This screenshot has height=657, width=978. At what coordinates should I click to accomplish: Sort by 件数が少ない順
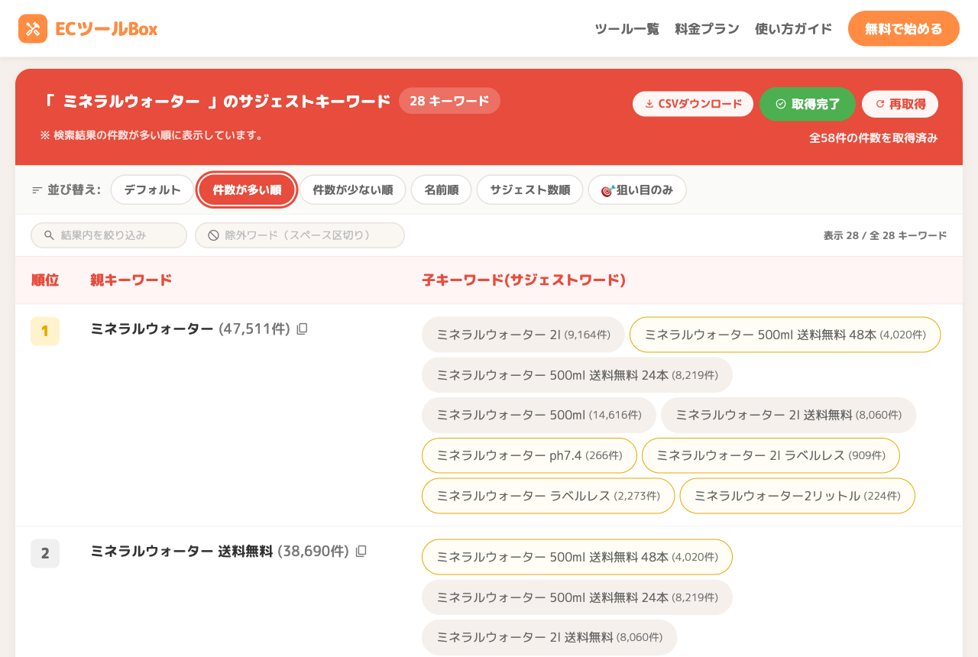[352, 190]
